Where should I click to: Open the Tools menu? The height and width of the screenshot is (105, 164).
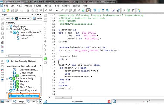tap(57, 6)
